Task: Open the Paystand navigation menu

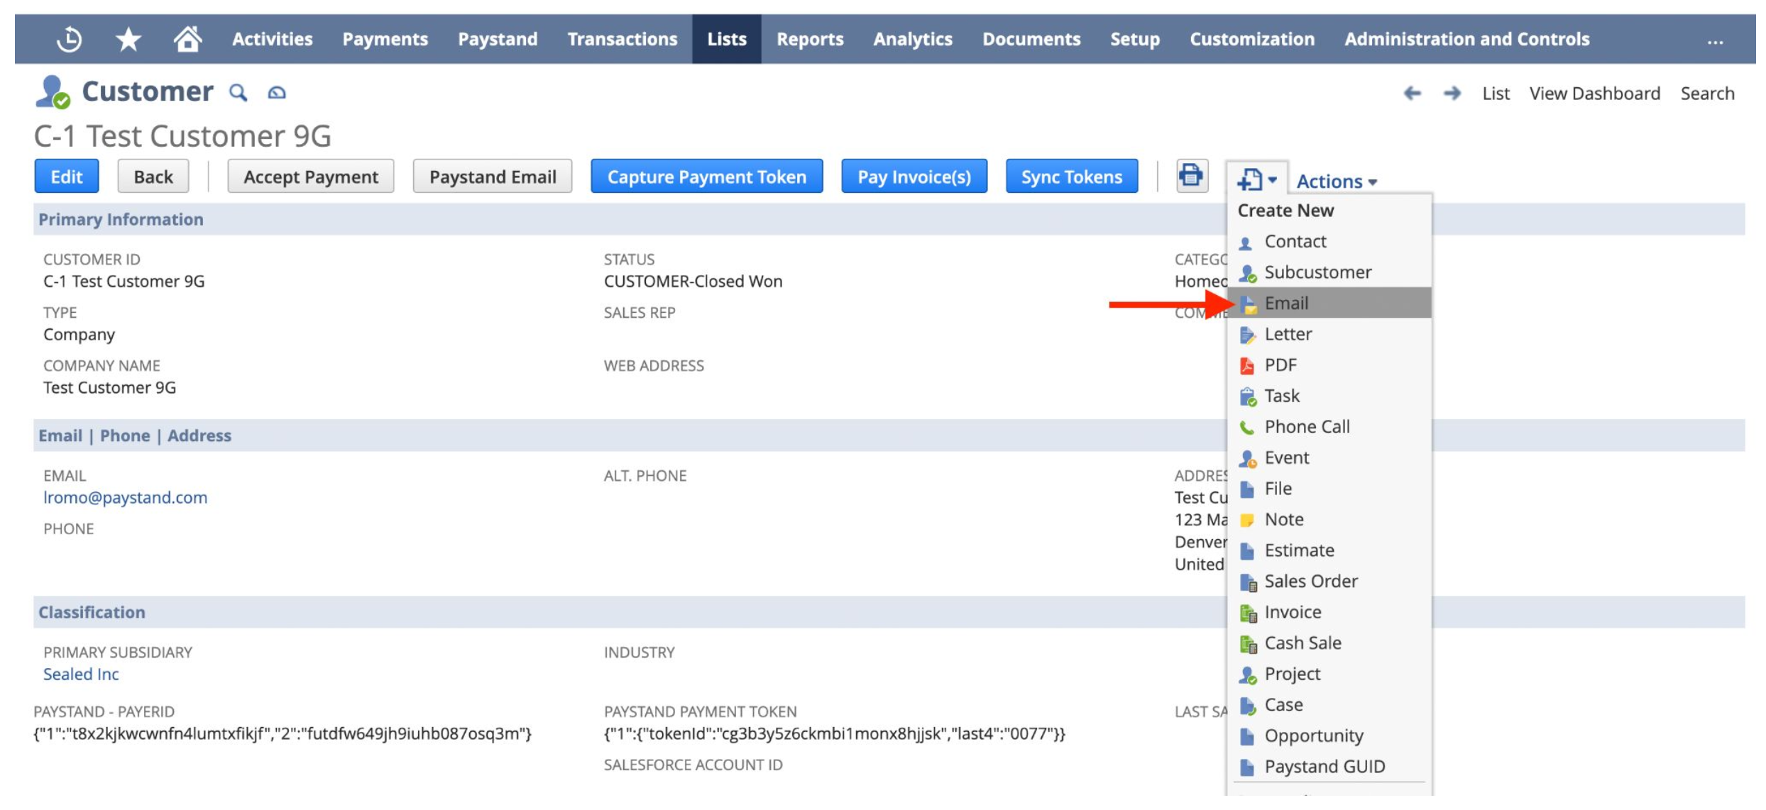Action: (498, 39)
